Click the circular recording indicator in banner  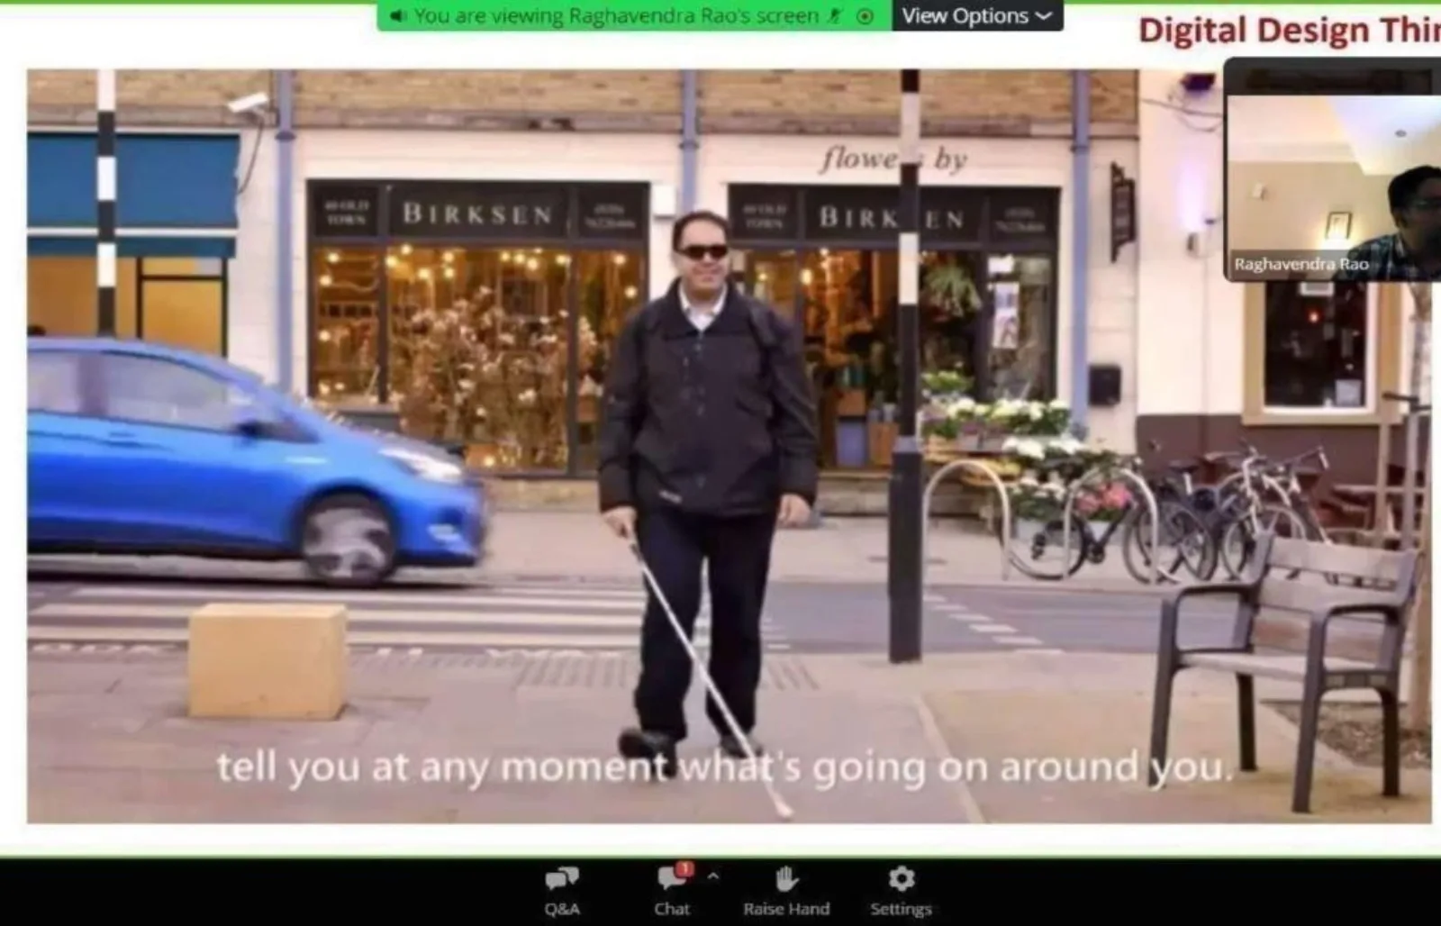click(865, 16)
